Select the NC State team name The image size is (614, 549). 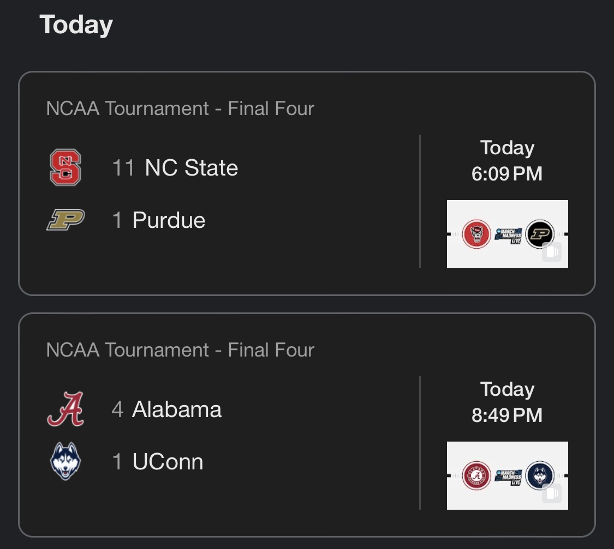click(x=191, y=168)
